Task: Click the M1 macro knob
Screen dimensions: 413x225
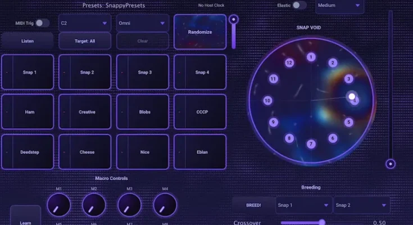Action: 58,205
